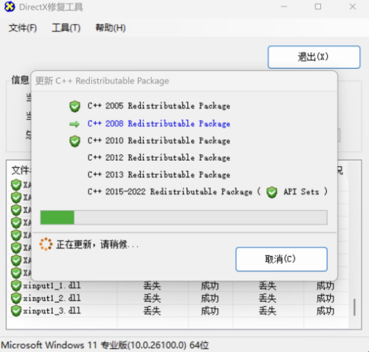The width and height of the screenshot is (369, 352).
Task: Click the orange spinner next to 正在更新
Action: (46, 244)
